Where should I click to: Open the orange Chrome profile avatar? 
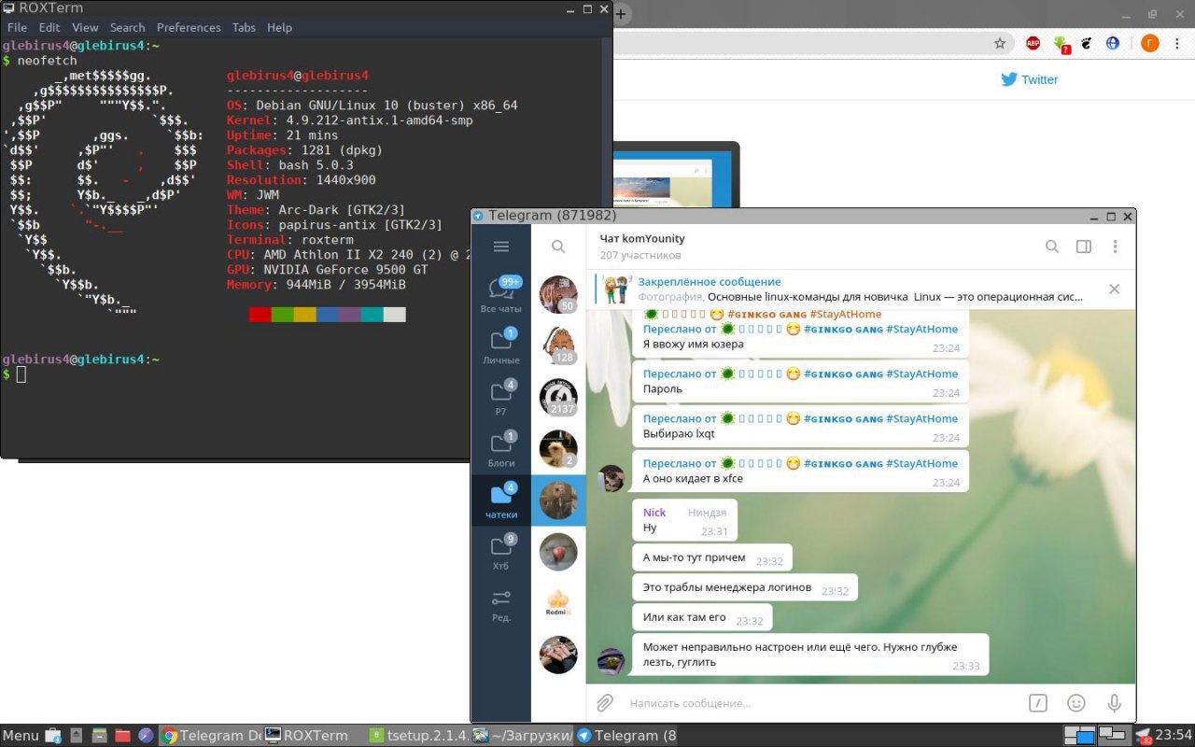(x=1148, y=43)
